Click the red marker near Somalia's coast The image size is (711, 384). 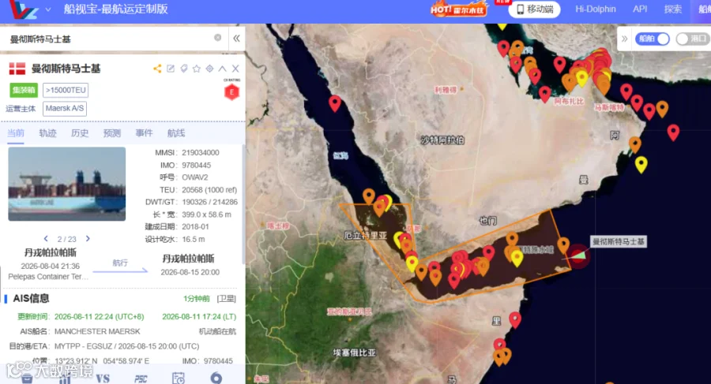[514, 319]
